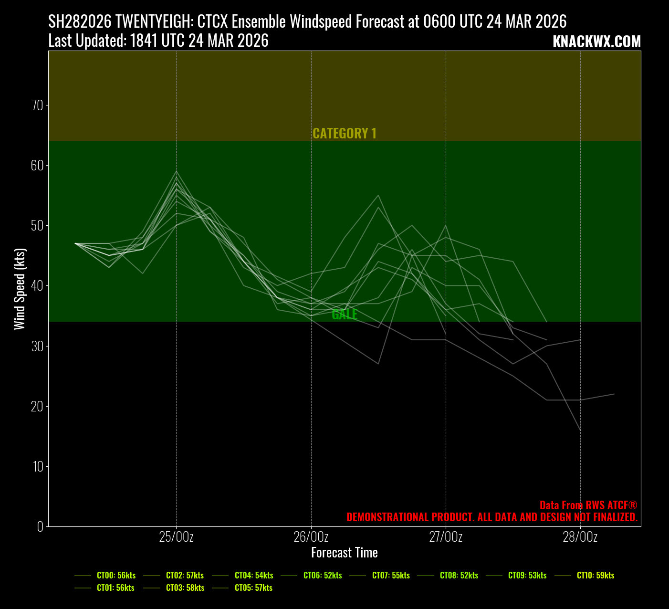Screen dimensions: 669x609
Task: Click the CT08: 52kts legend label
Action: point(459,576)
